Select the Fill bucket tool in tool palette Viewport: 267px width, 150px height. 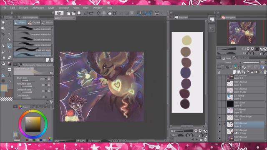point(3,64)
